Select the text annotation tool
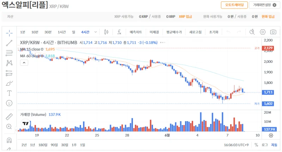This screenshot has height=152, width=282. coord(9,93)
